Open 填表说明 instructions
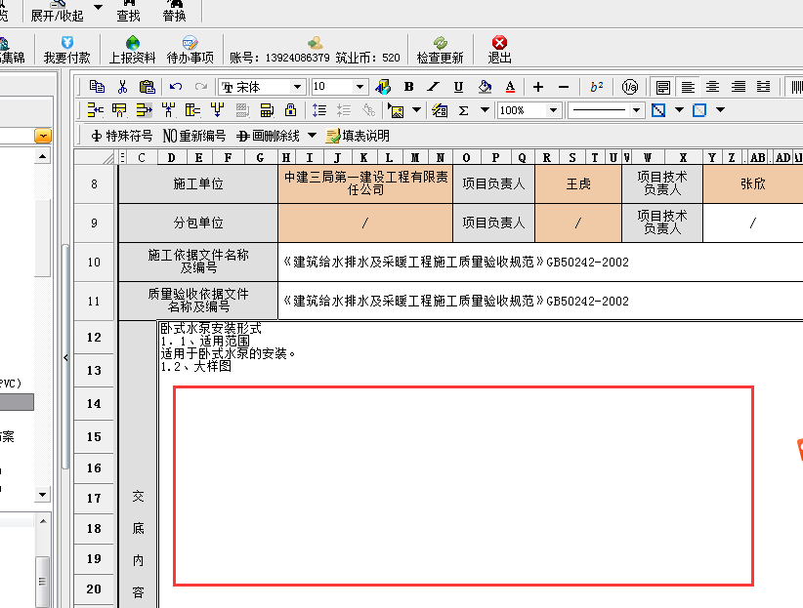This screenshot has width=803, height=608. 358,136
